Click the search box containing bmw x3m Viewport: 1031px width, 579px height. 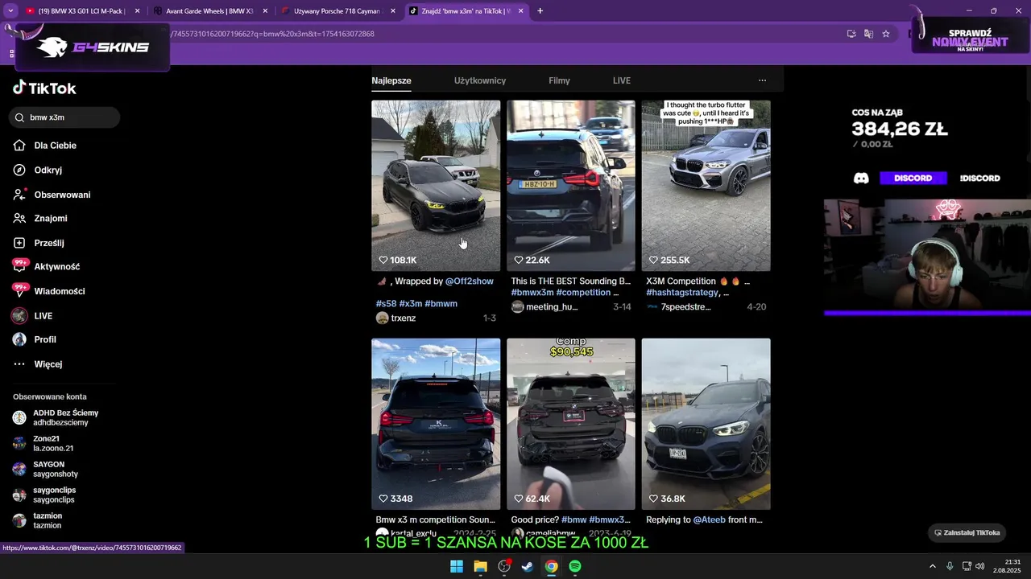click(x=64, y=117)
